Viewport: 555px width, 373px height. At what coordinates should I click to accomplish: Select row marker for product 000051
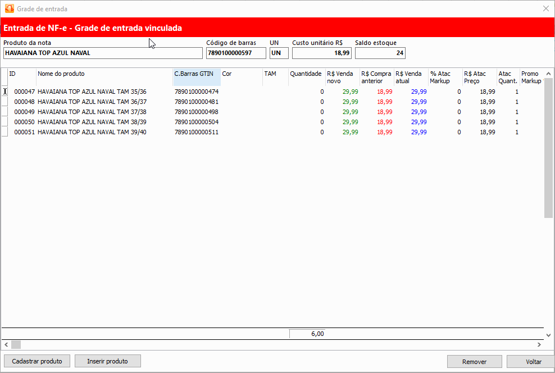click(x=4, y=132)
